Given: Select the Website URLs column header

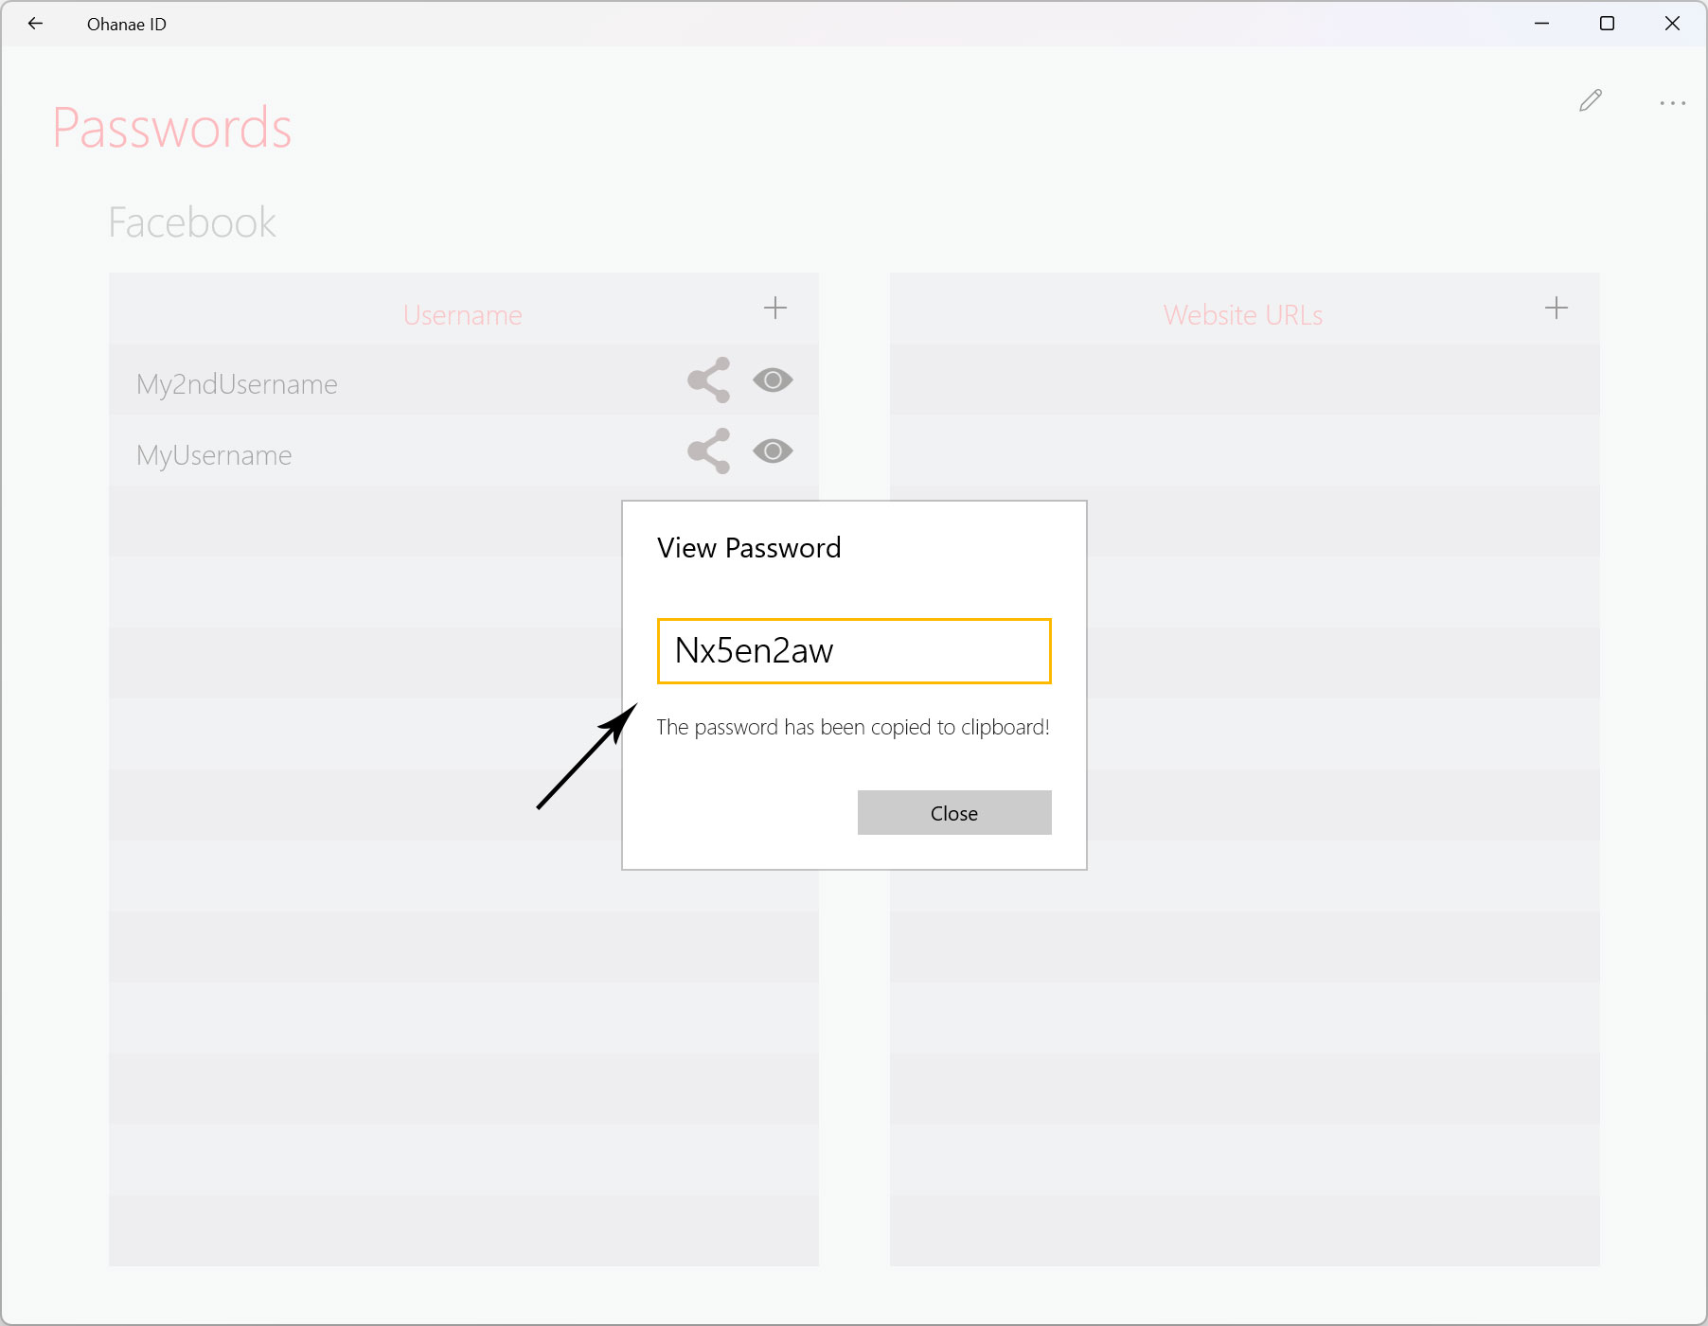Looking at the screenshot, I should (x=1243, y=315).
